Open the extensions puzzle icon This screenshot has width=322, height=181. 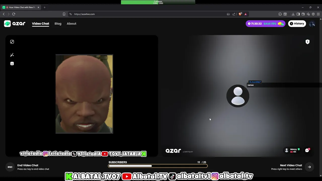280,14
